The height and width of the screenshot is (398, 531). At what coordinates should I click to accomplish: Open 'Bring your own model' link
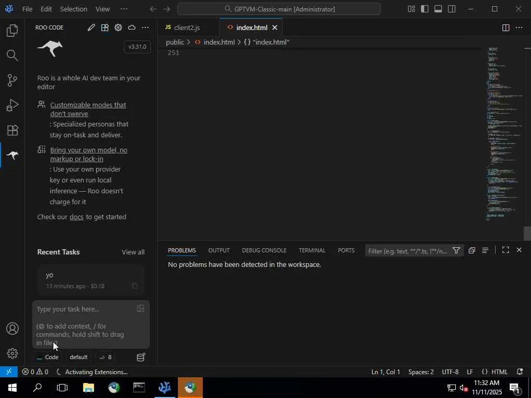89,154
